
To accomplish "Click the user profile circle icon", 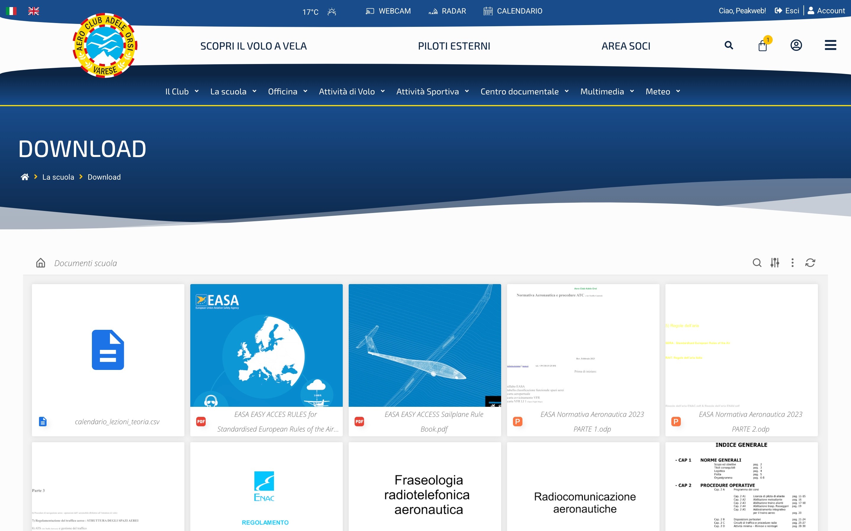I will (796, 45).
